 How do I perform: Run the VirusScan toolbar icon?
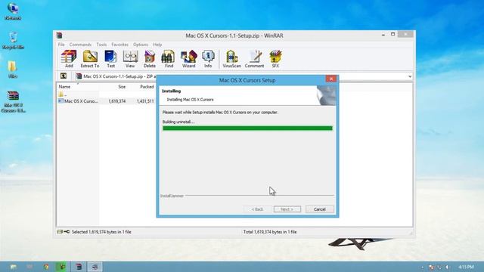click(x=231, y=59)
